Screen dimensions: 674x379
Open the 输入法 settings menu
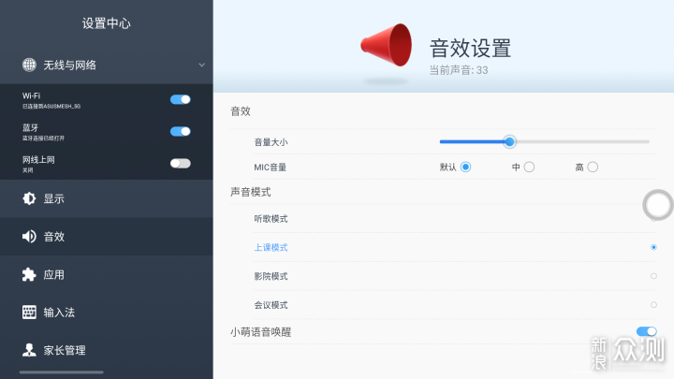click(107, 312)
